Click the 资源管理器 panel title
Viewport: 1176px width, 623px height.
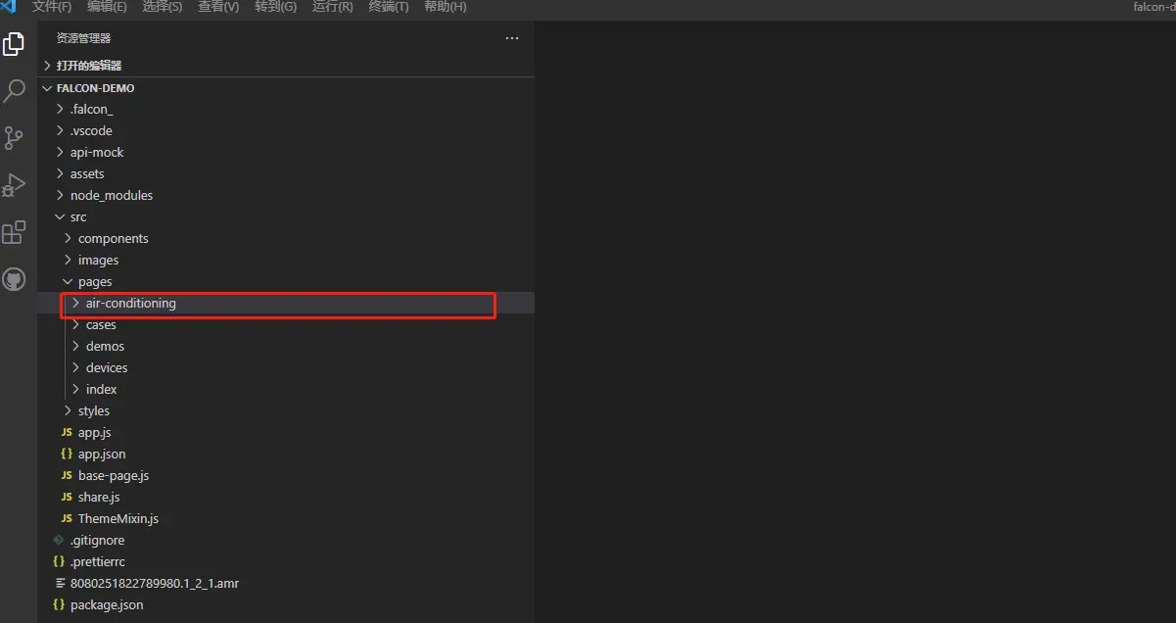pyautogui.click(x=84, y=38)
